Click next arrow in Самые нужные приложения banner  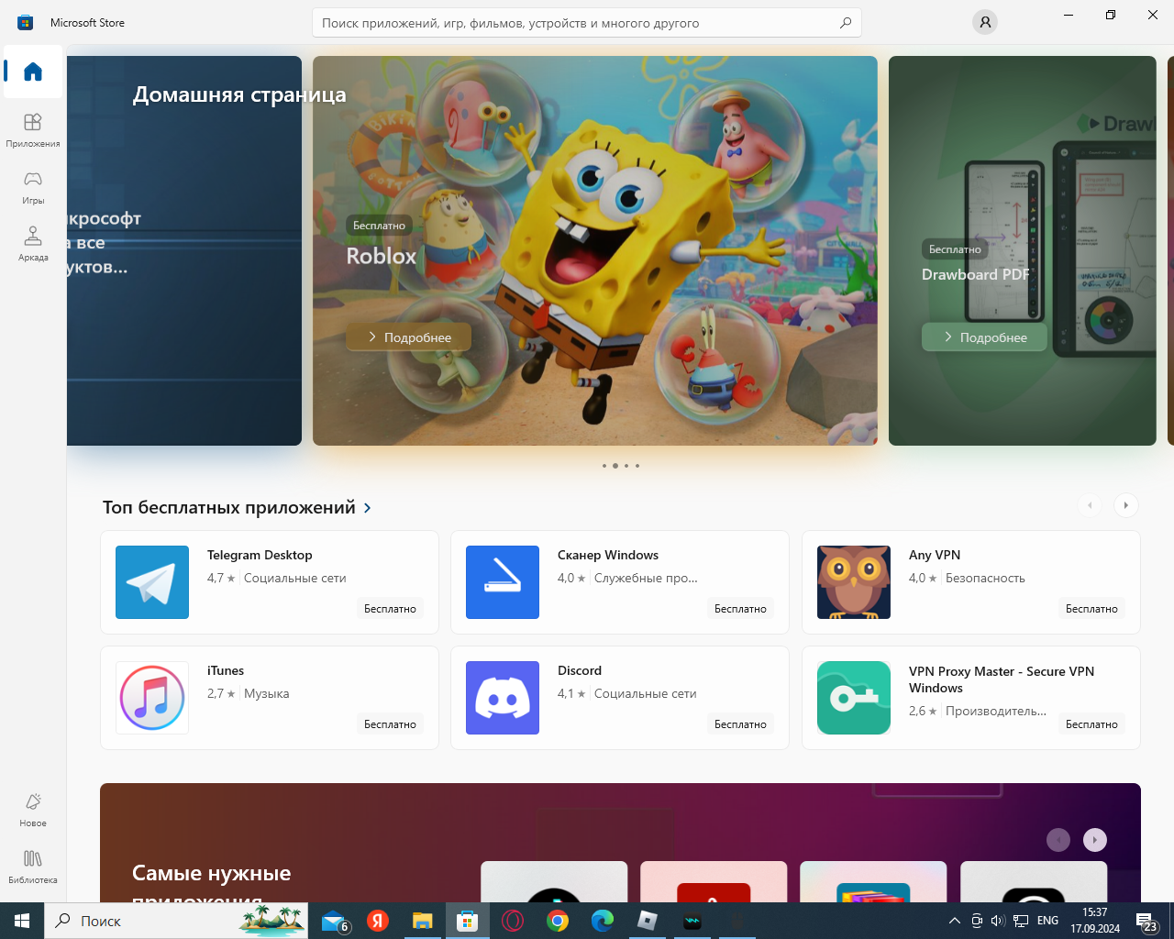pos(1095,840)
